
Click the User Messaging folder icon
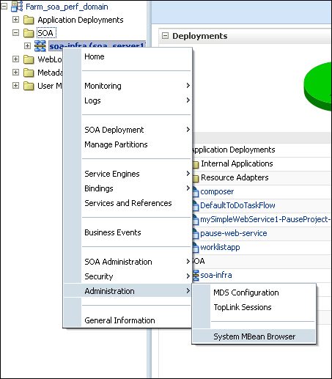click(x=29, y=86)
